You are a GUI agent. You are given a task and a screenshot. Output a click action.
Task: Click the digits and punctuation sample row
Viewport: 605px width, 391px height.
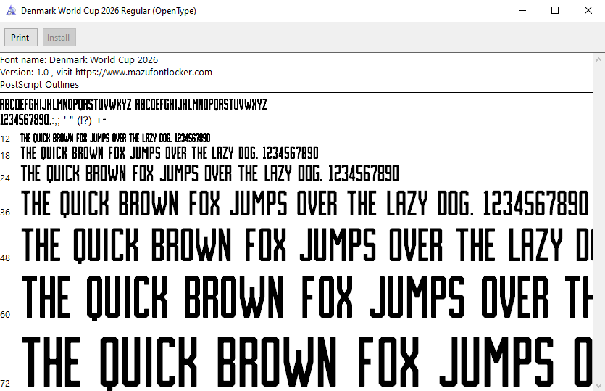pyautogui.click(x=54, y=120)
